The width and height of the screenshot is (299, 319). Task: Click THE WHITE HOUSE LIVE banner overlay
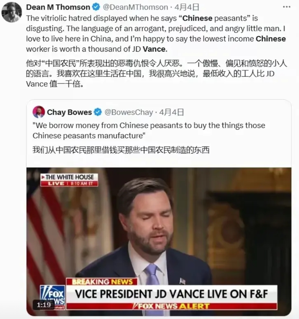coord(69,180)
